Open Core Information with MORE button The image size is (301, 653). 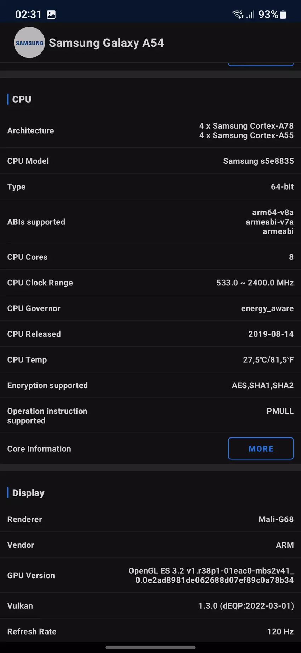(x=261, y=448)
